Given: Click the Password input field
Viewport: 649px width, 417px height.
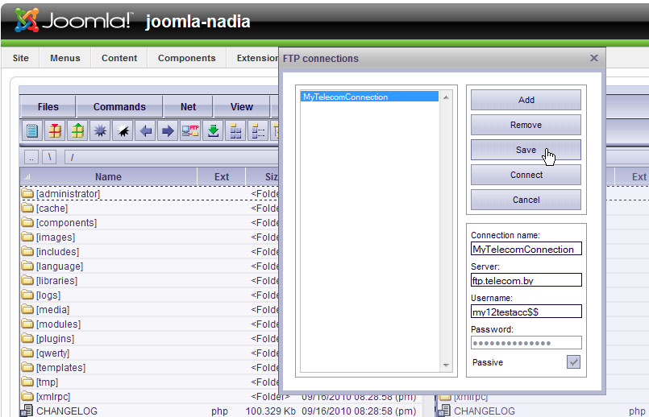Looking at the screenshot, I should (x=526, y=343).
